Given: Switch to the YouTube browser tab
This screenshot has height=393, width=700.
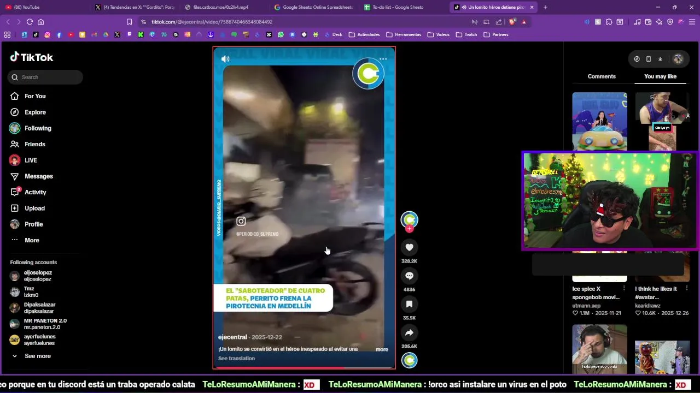Looking at the screenshot, I should click(x=44, y=7).
